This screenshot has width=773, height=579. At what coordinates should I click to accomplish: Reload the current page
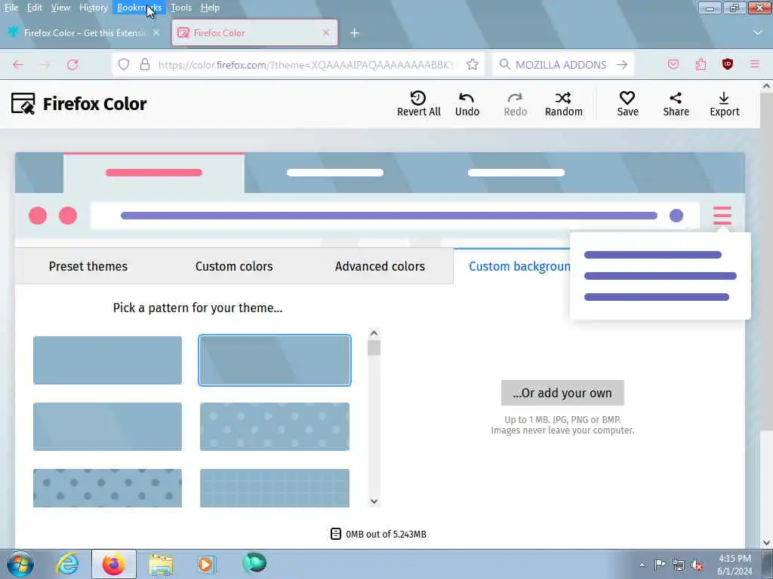coord(72,65)
